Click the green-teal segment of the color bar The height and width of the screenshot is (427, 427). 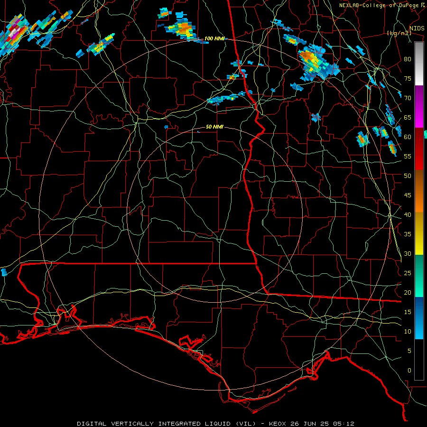click(419, 276)
